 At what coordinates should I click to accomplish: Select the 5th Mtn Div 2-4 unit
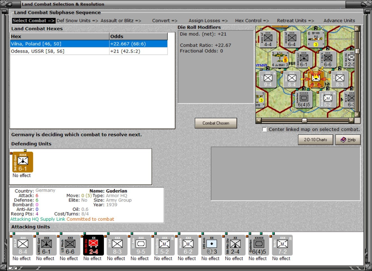pos(235,245)
